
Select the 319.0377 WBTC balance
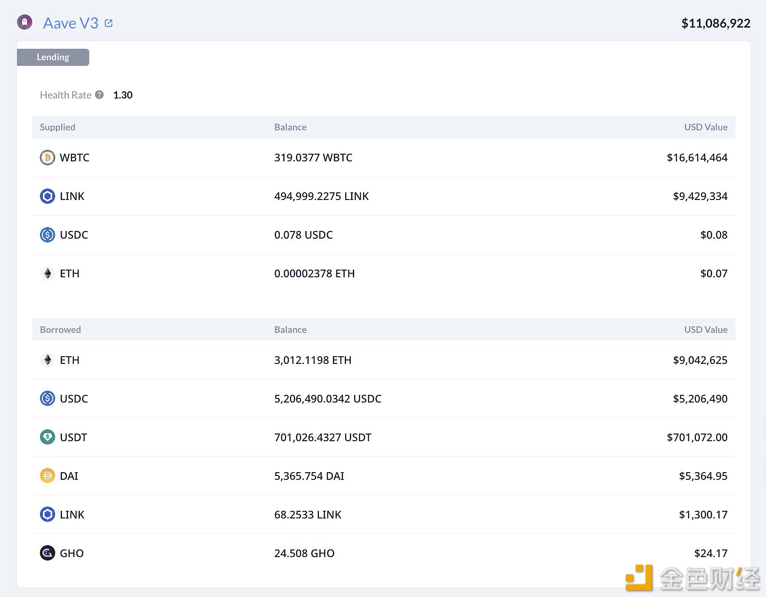tap(313, 158)
